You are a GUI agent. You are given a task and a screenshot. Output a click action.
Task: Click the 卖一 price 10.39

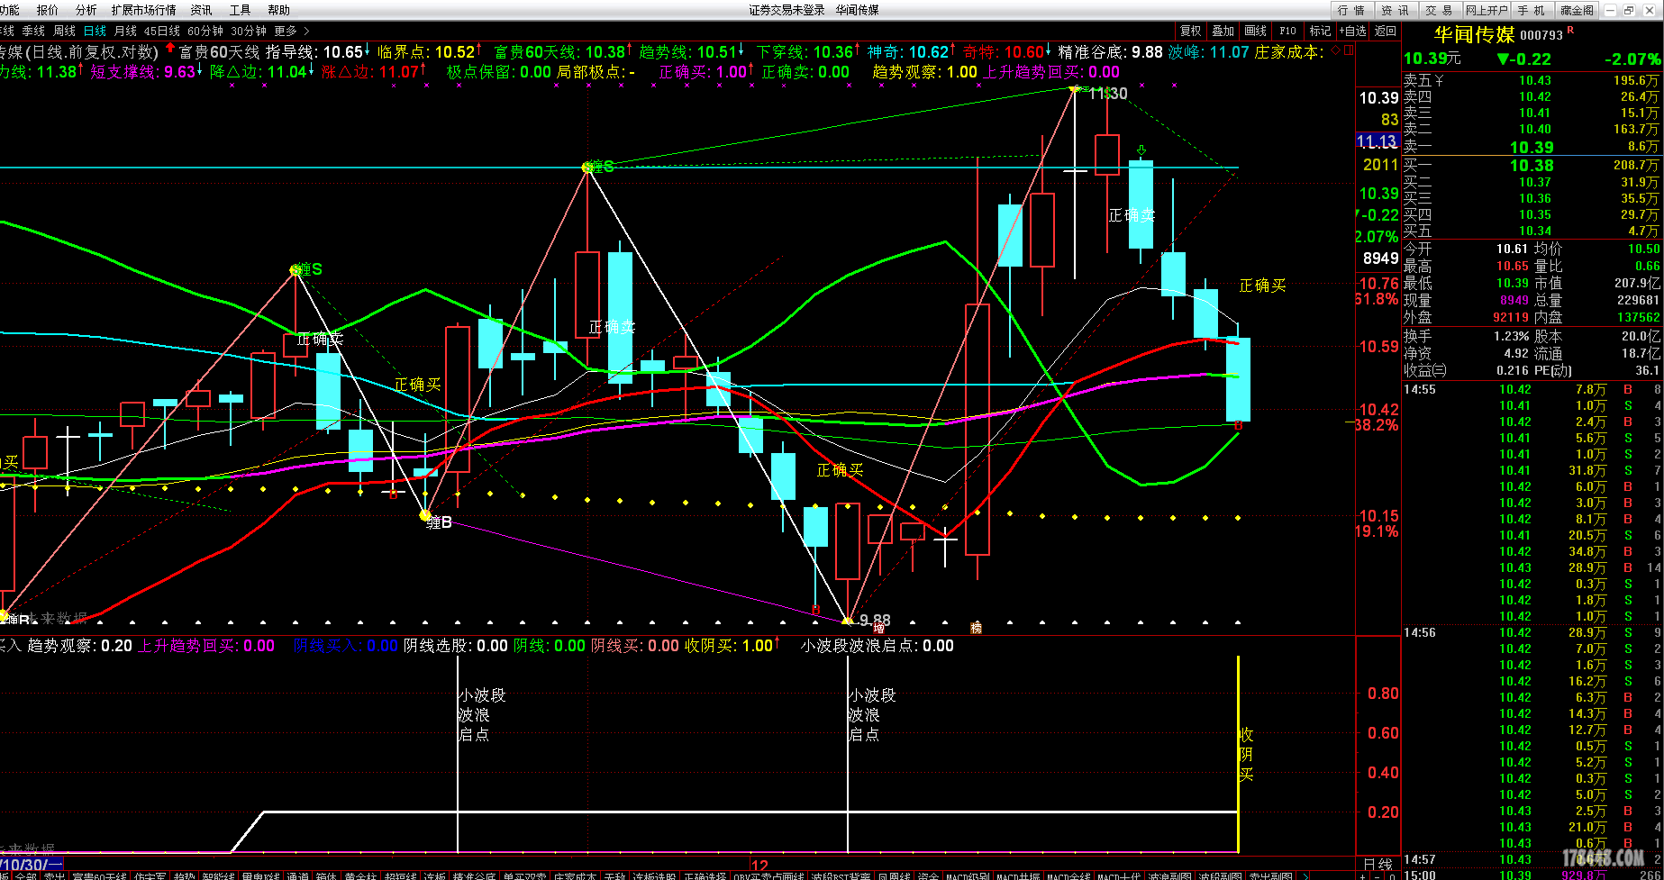pyautogui.click(x=1532, y=147)
